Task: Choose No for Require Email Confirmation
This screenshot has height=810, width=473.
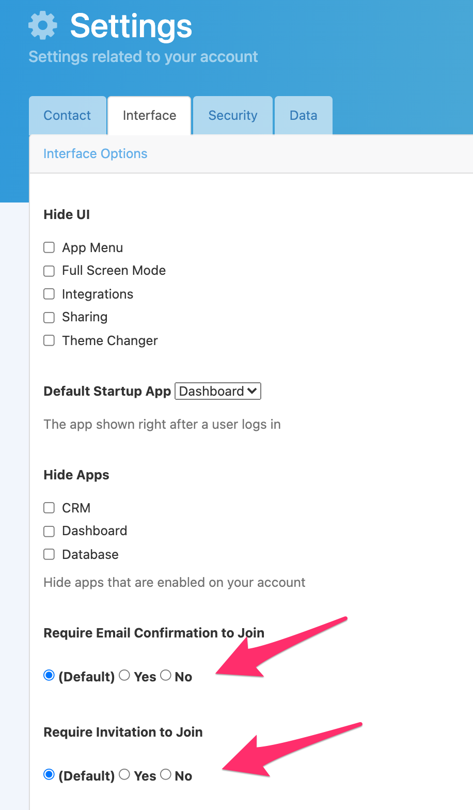Action: click(x=166, y=675)
